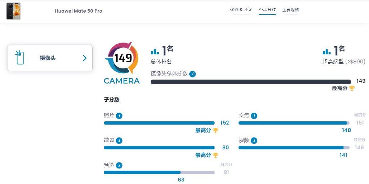The height and width of the screenshot is (184, 369).
Task: Open the 主要规格 tab
Action: coord(291,10)
